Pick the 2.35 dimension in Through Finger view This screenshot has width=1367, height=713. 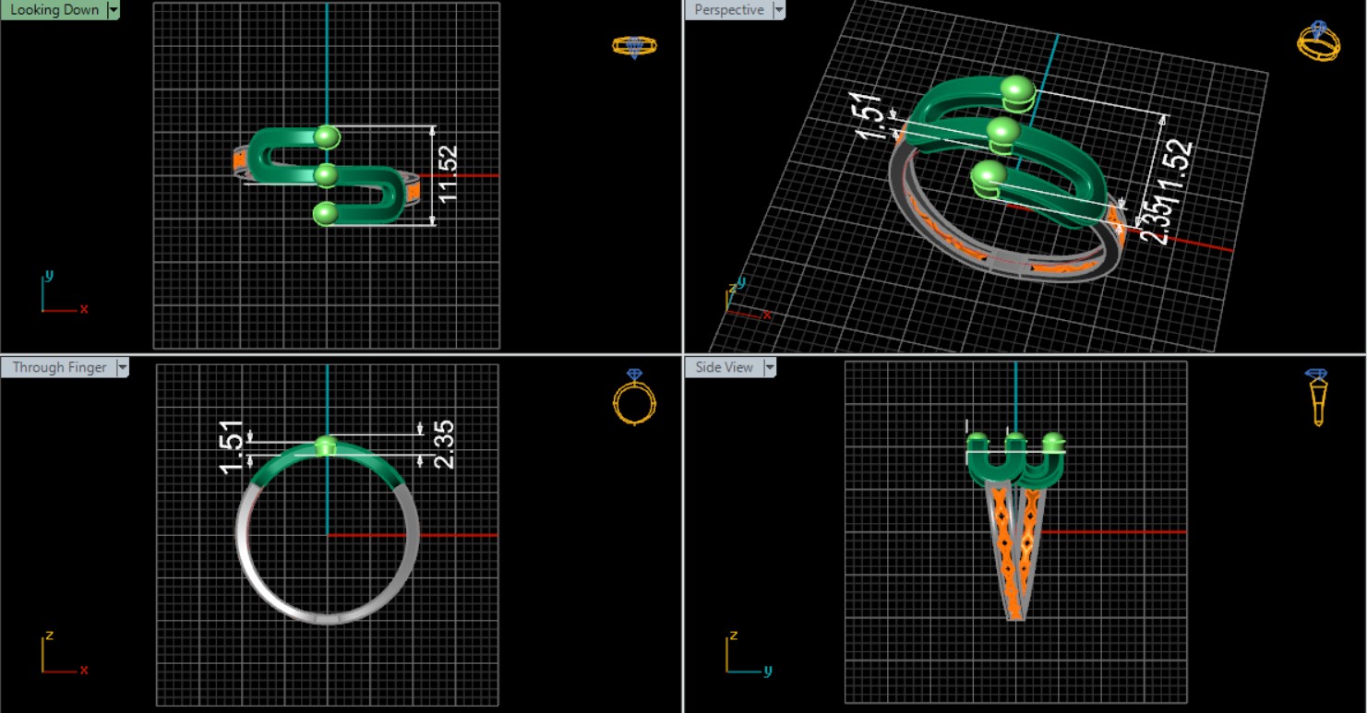(444, 445)
